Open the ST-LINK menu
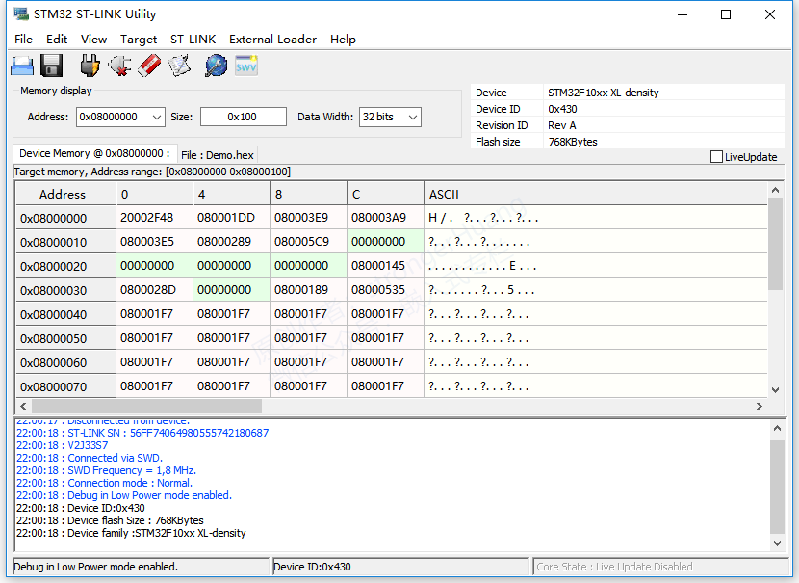The width and height of the screenshot is (799, 583). point(193,40)
